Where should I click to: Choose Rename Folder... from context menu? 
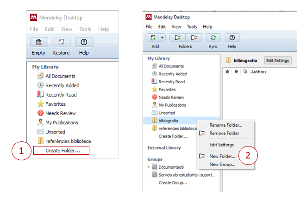pos(226,125)
